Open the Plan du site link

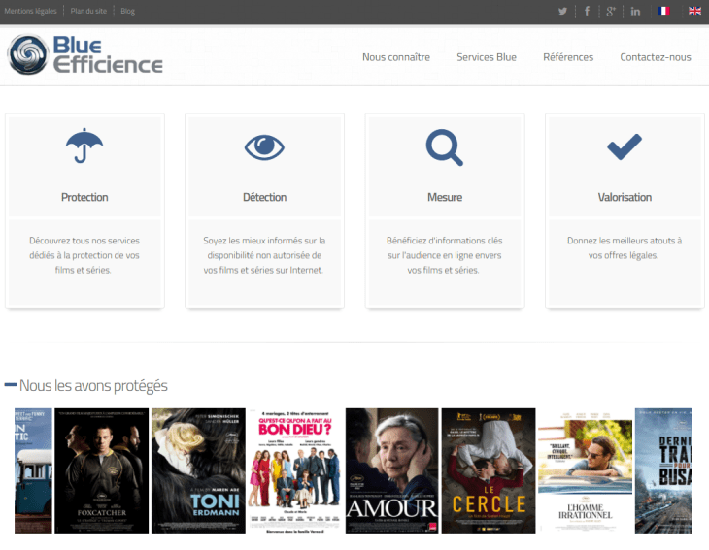tap(88, 12)
